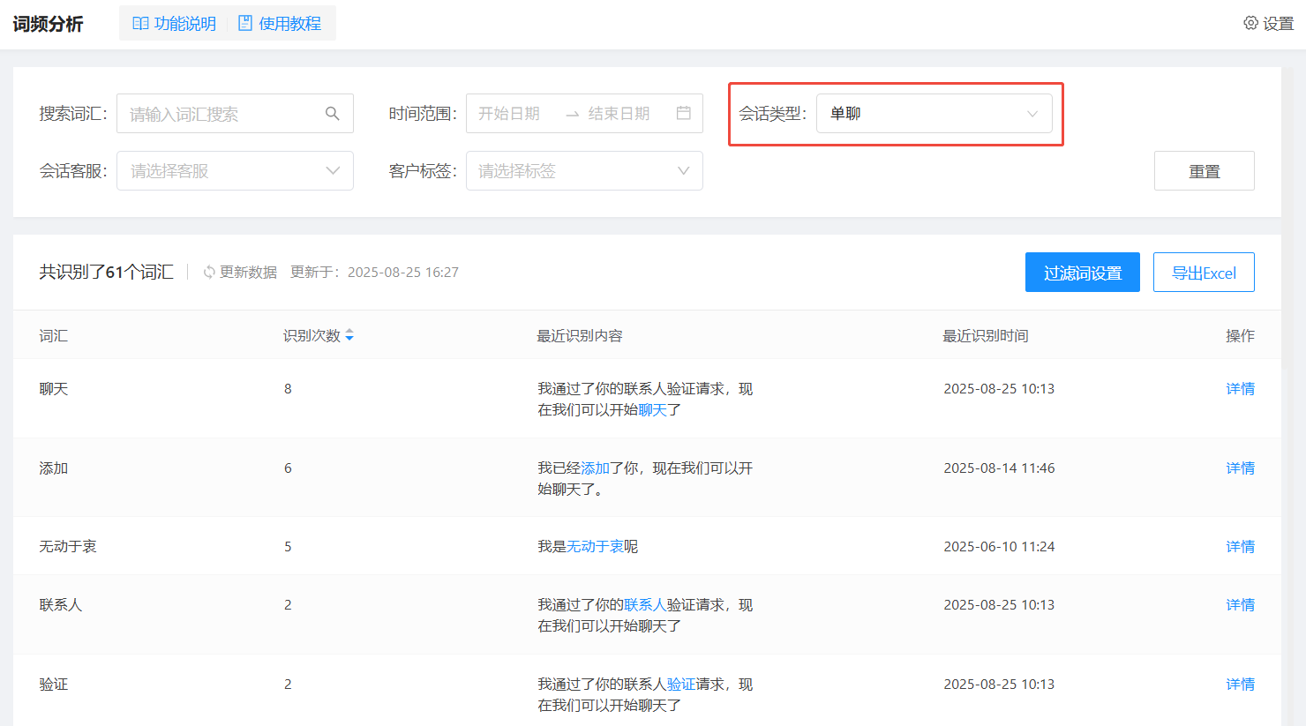Click the 过滤词设置 button

point(1082,273)
